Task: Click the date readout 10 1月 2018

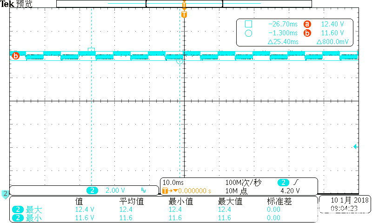Action: [350, 200]
